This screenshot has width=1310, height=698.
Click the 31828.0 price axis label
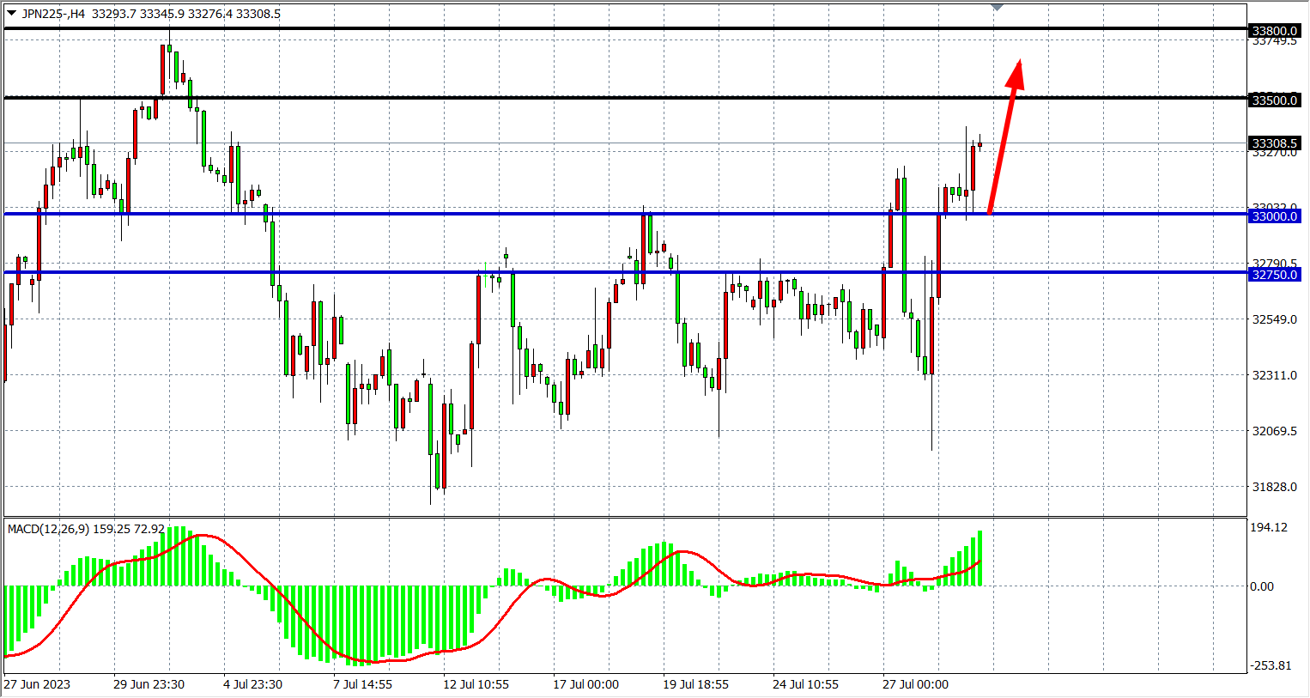pyautogui.click(x=1275, y=487)
